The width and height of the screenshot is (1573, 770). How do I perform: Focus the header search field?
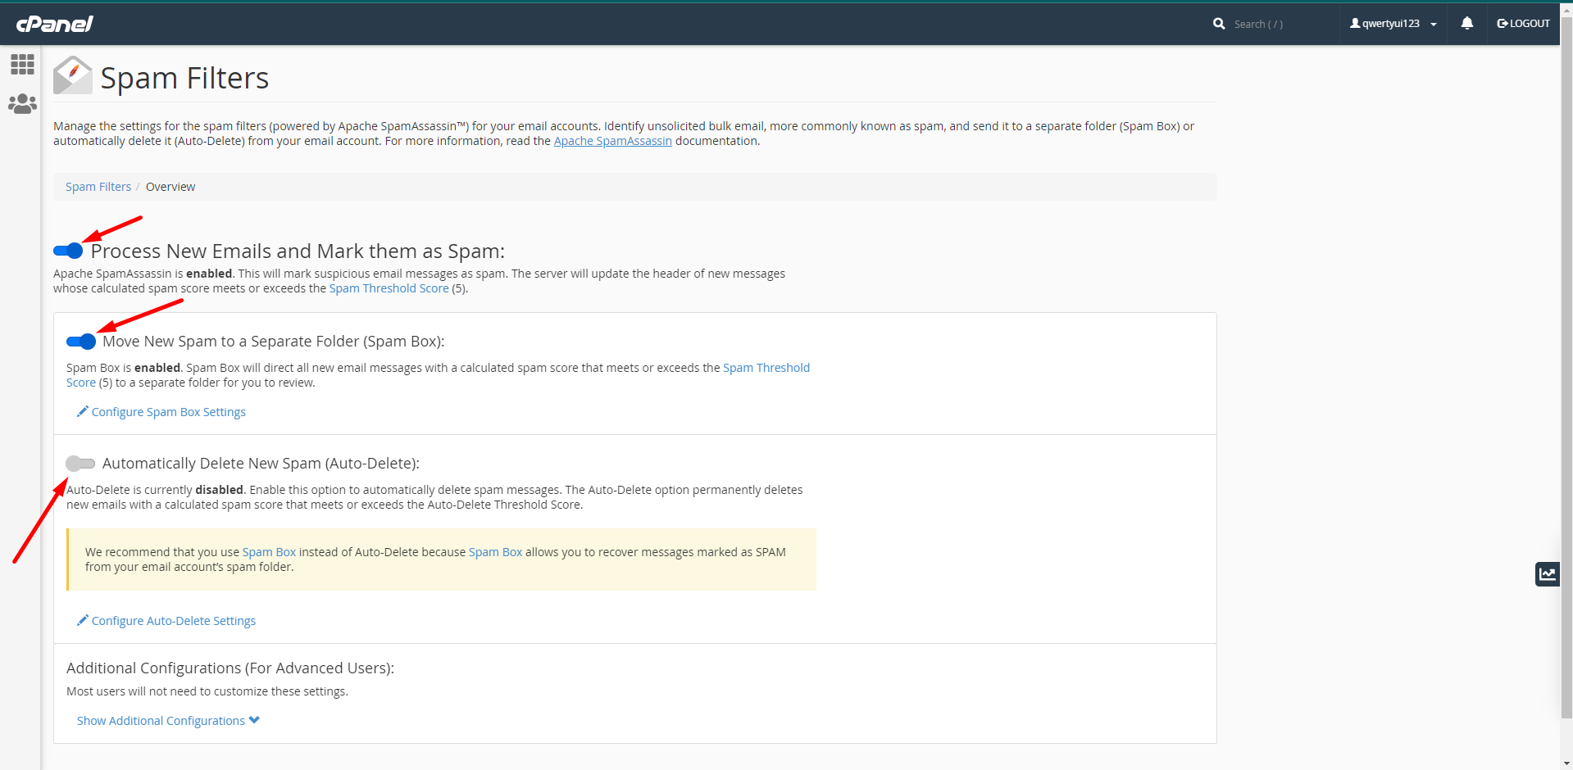click(1279, 24)
